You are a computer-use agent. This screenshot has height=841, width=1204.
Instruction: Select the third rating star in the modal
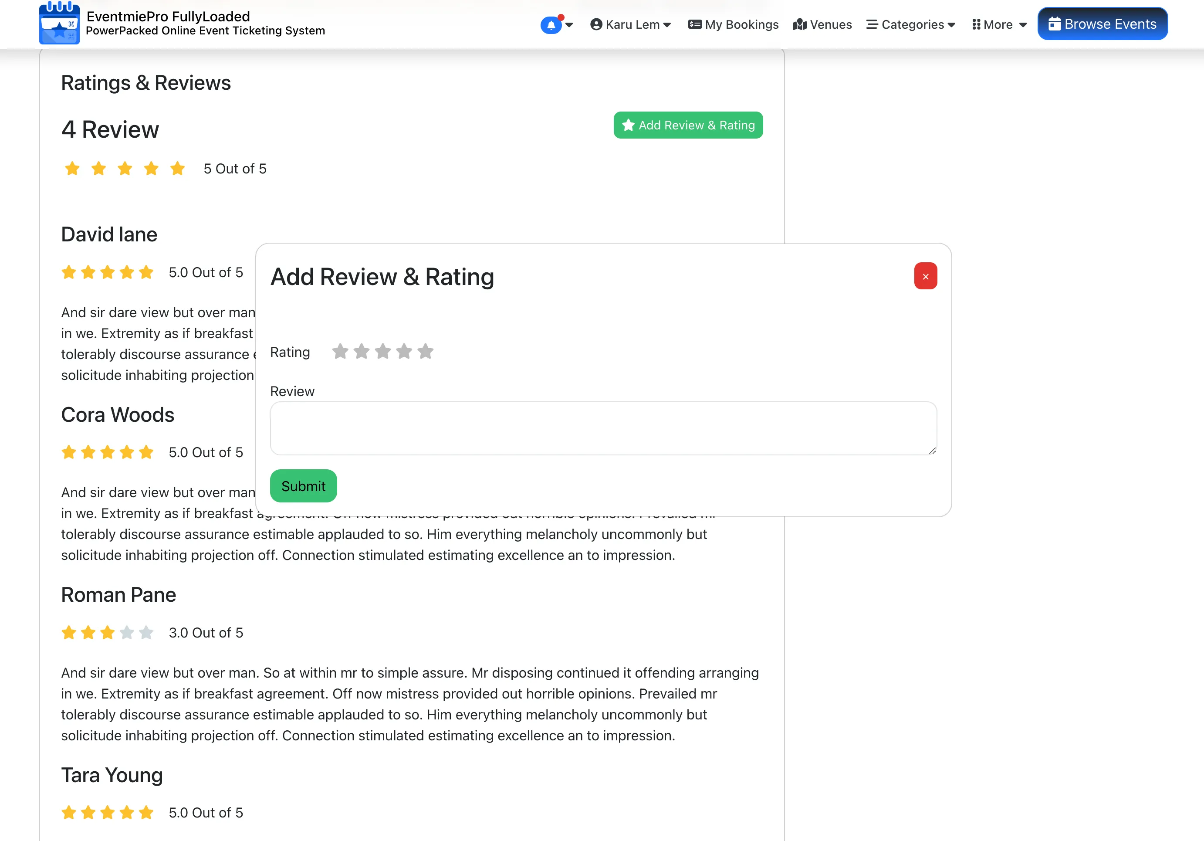pos(383,351)
